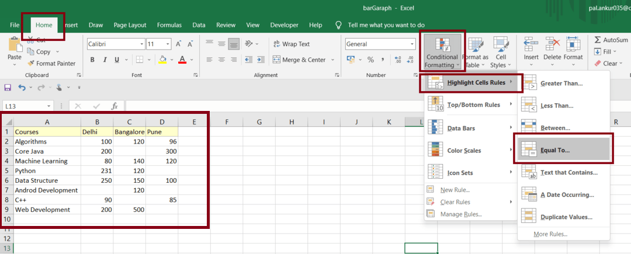This screenshot has width=631, height=254.
Task: Open Top/Bottom Rules submenu
Action: tap(470, 105)
